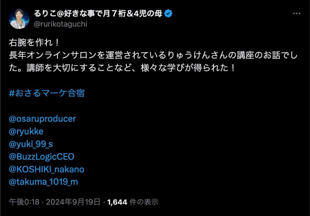Click the 件の表示 views label

[x=144, y=202]
